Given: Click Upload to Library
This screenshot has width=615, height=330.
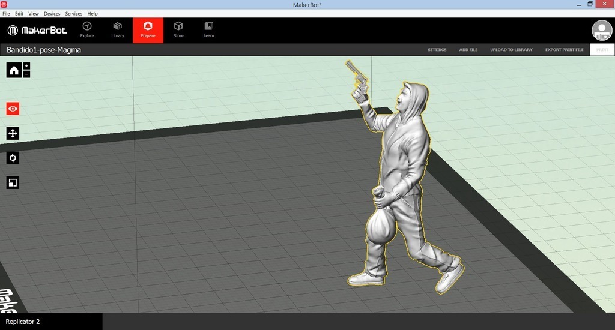Looking at the screenshot, I should (511, 50).
